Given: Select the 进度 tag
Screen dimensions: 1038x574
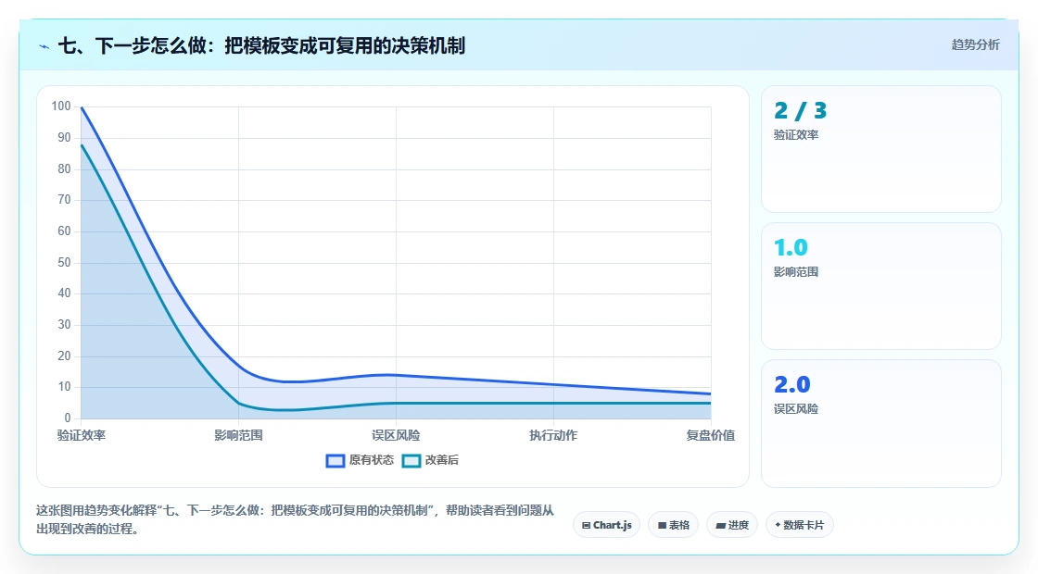Looking at the screenshot, I should [732, 525].
